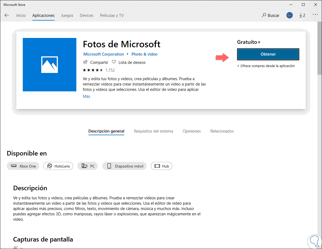View downloads and updates (2)
Image resolution: width=322 pixels, height=249 pixels.
[x=302, y=15]
